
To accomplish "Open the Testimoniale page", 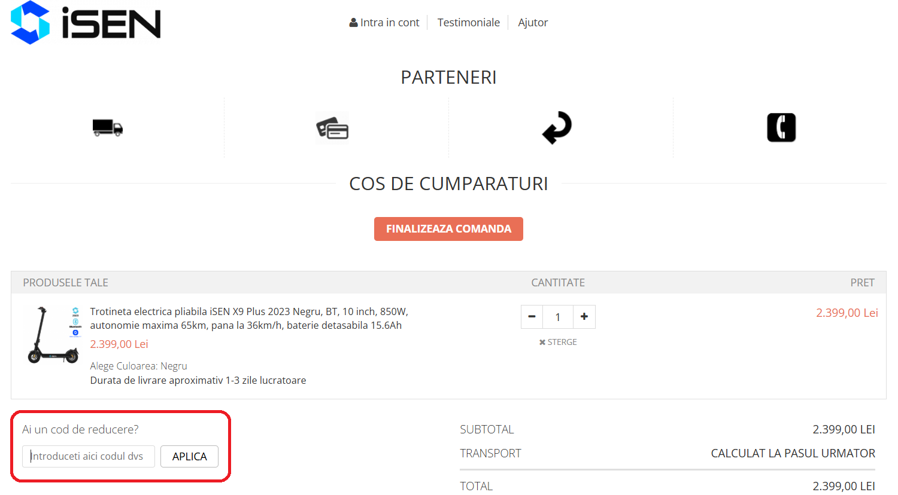I will [469, 22].
